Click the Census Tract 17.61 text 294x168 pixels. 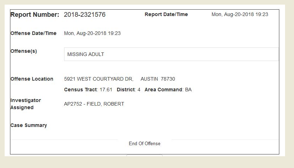88,90
